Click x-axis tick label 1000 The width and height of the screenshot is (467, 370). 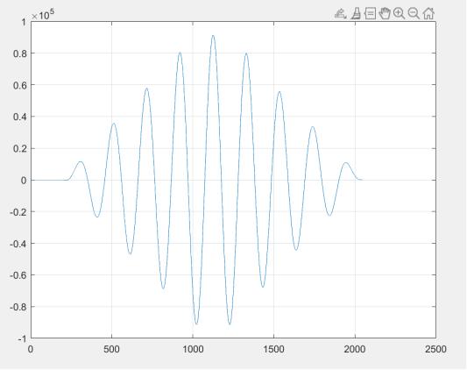[193, 349]
